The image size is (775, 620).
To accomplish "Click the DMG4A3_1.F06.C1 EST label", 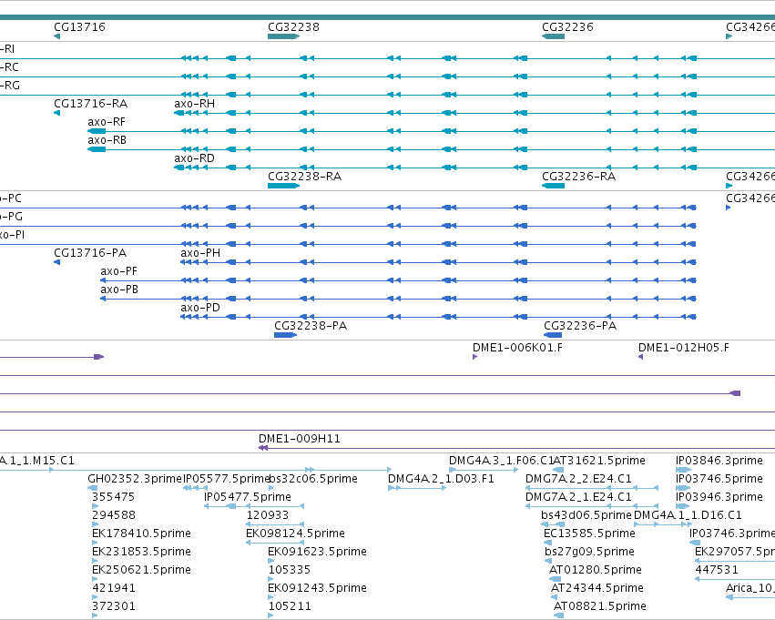I will tap(500, 461).
